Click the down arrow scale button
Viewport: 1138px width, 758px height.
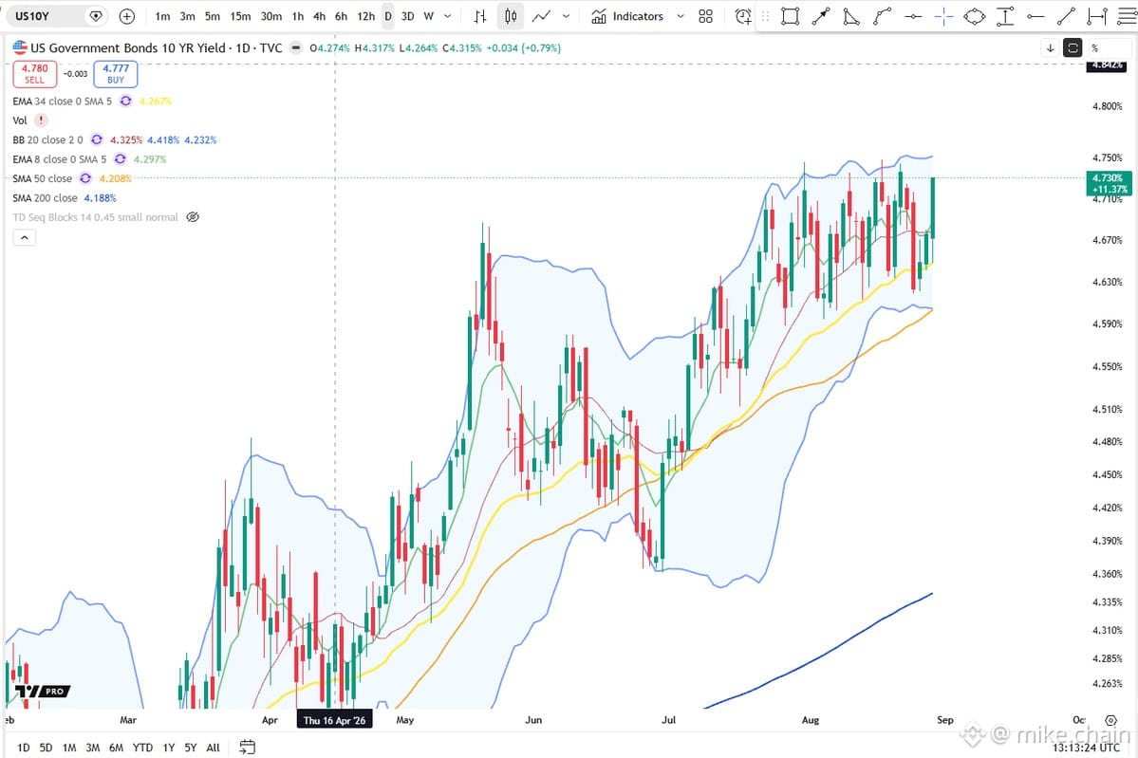1050,47
